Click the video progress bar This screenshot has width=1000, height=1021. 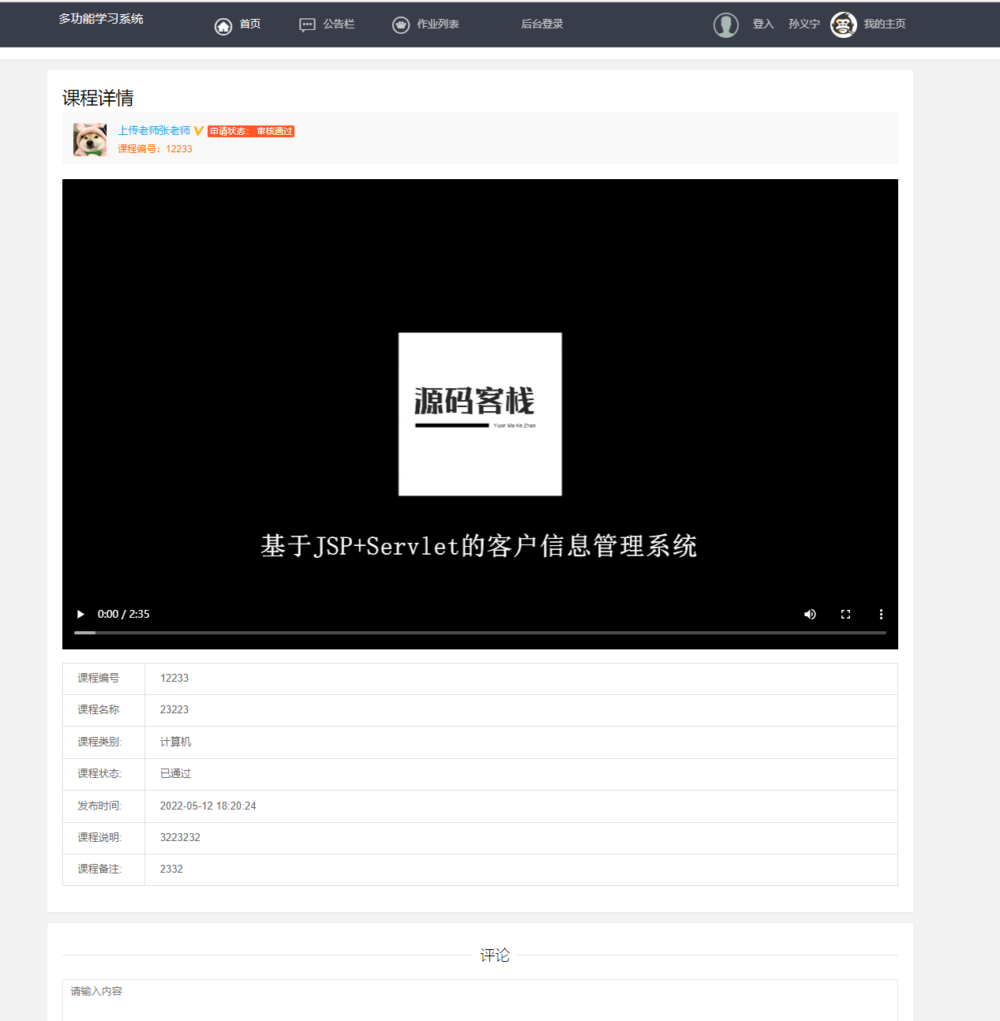pos(480,632)
